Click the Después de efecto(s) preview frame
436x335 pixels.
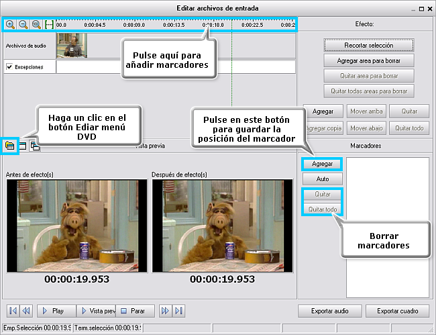click(222, 226)
